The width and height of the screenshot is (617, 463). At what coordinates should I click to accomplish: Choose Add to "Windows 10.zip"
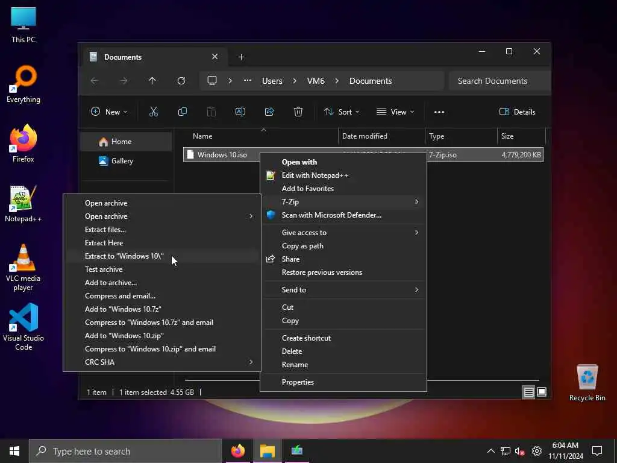[x=161, y=335]
